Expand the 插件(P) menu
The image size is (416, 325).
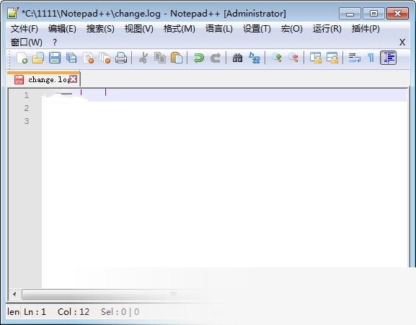pos(366,29)
